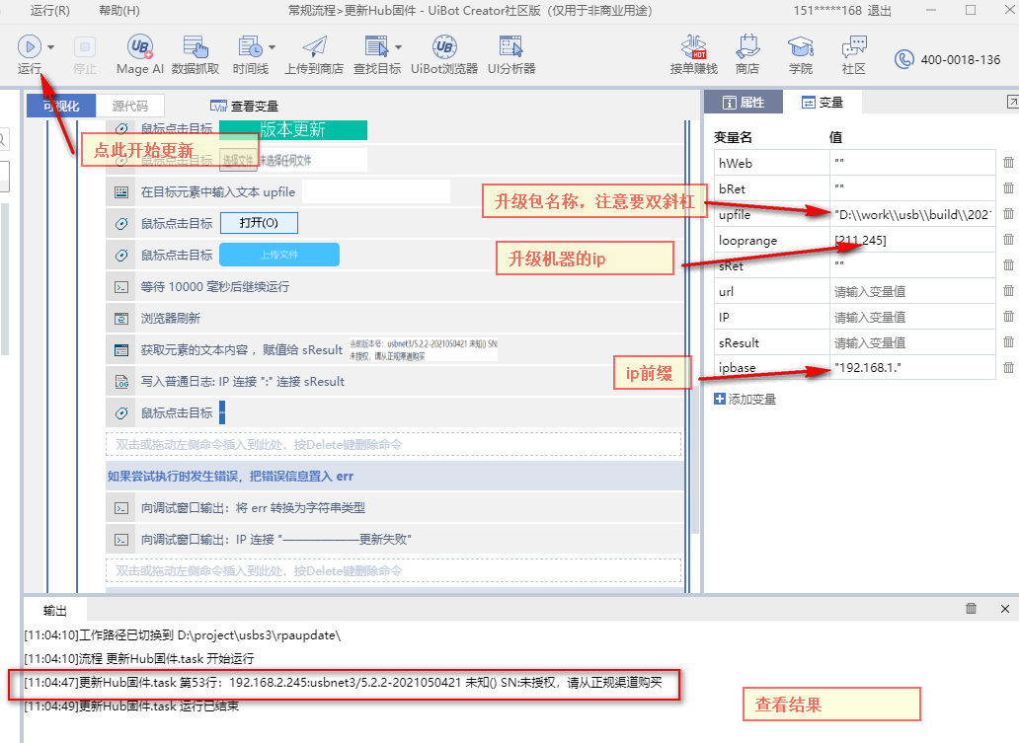Select the 更新失败 debug output command
Screen dimensions: 1019x743
(x=395, y=539)
